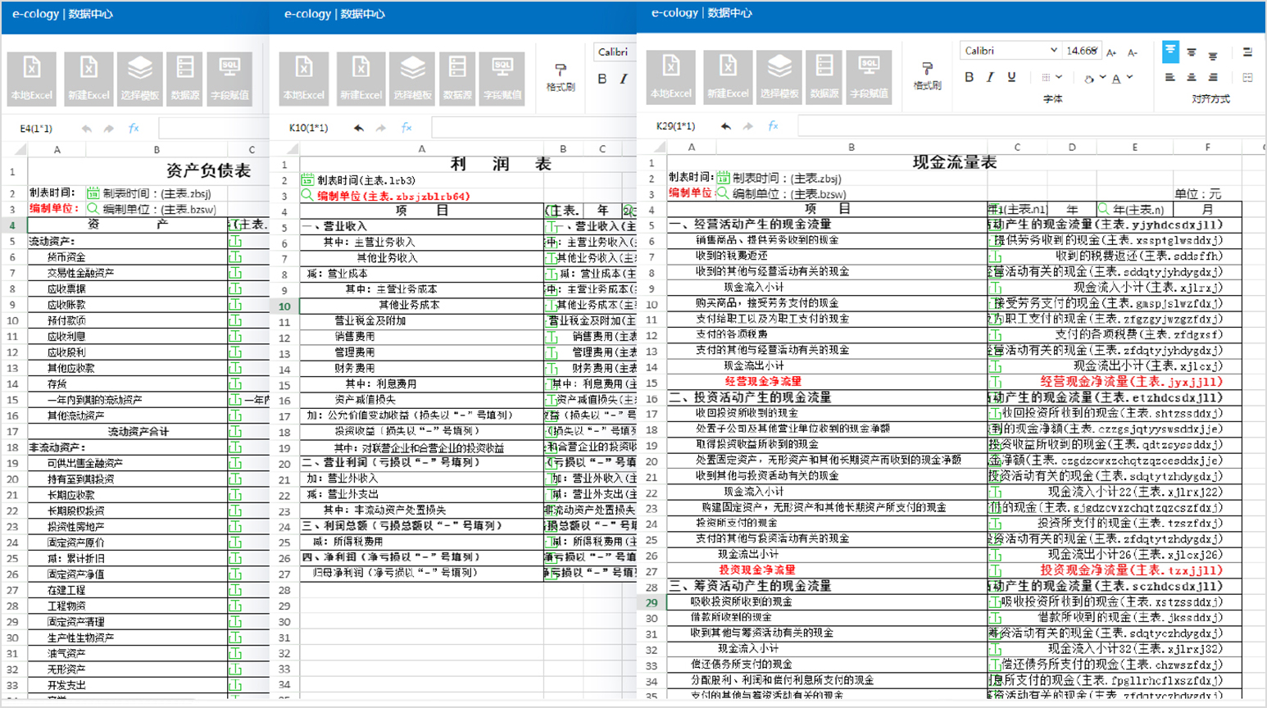Click 新建Excel icon in the middle income statement panel

(x=361, y=76)
